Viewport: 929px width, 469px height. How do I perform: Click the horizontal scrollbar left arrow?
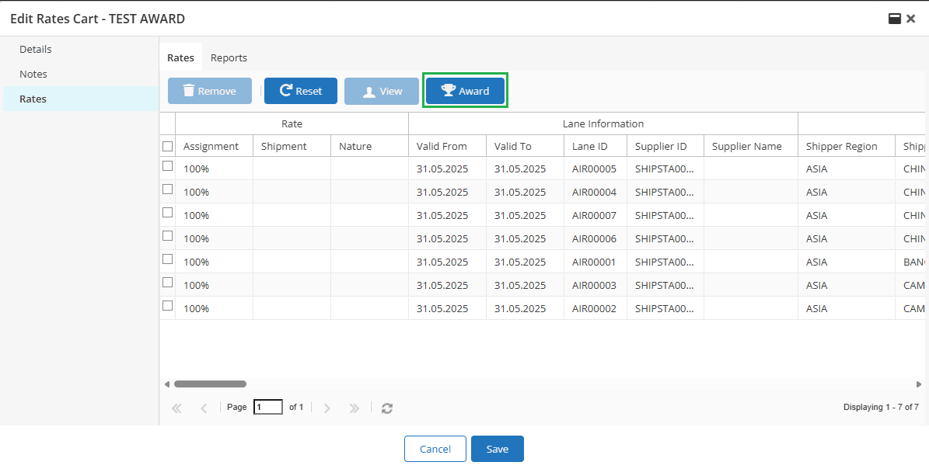tap(167, 384)
